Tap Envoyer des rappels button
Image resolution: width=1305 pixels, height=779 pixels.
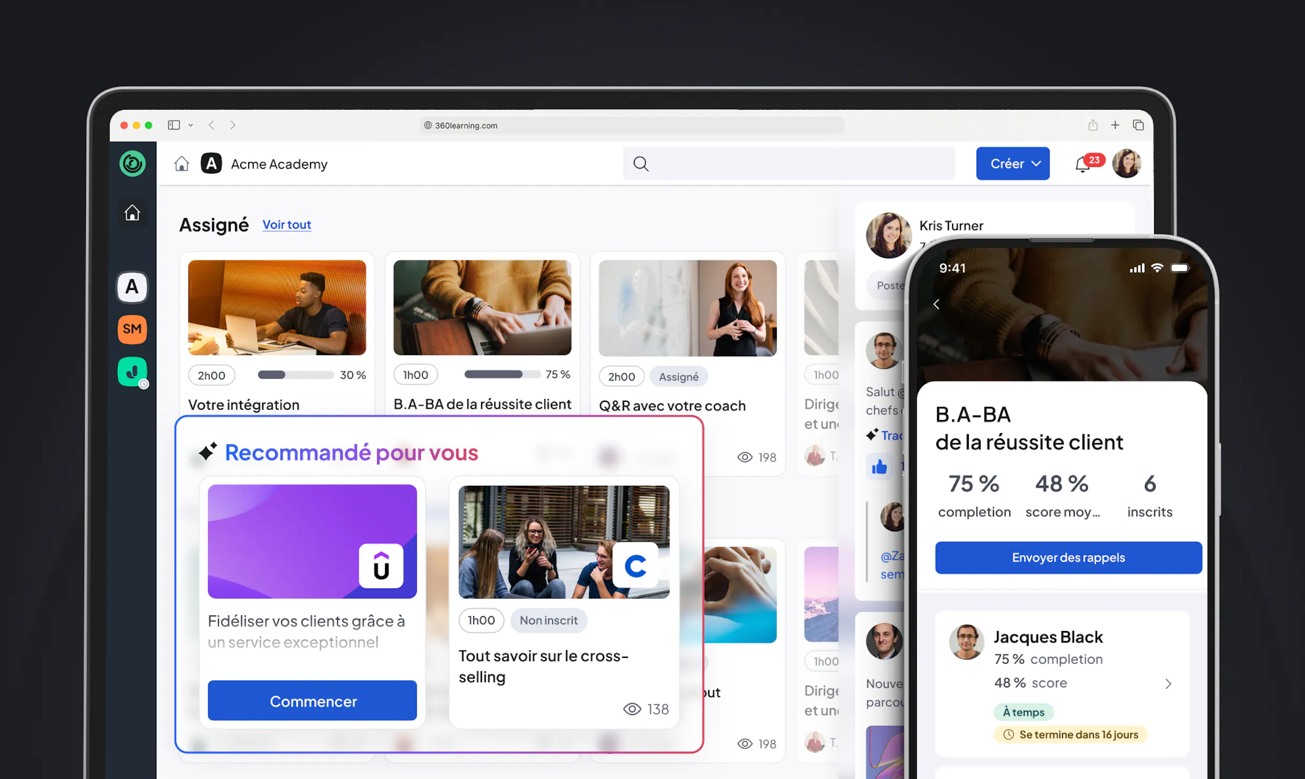coord(1068,558)
